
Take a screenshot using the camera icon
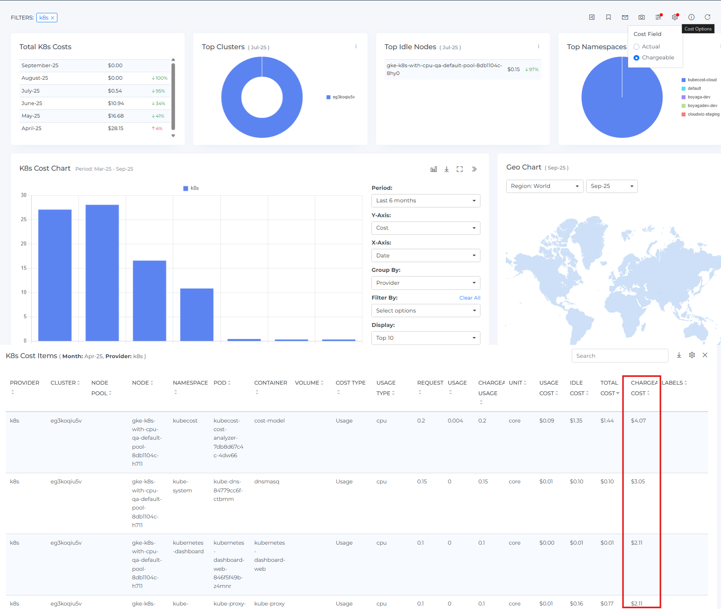641,17
